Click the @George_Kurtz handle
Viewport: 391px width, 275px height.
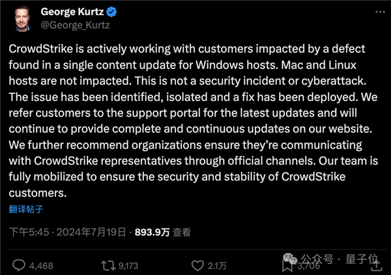click(76, 25)
